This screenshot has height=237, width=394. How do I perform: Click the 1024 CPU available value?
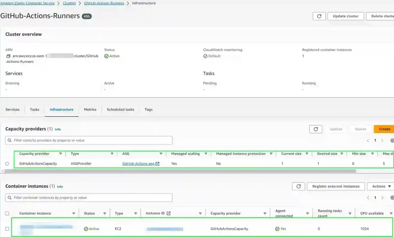(364, 229)
